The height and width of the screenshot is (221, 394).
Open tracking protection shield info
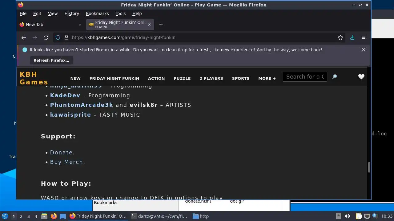[x=58, y=37]
